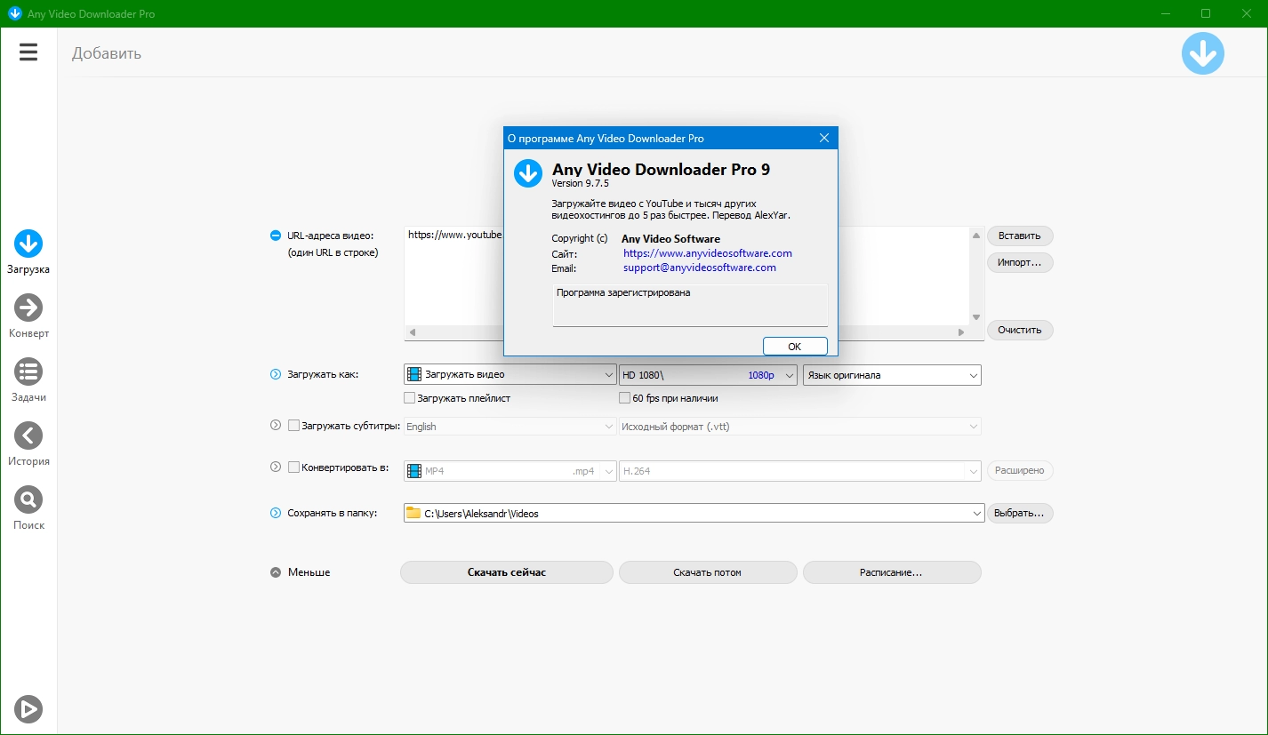Click the Расширено advanced button
This screenshot has width=1268, height=735.
click(x=1020, y=470)
